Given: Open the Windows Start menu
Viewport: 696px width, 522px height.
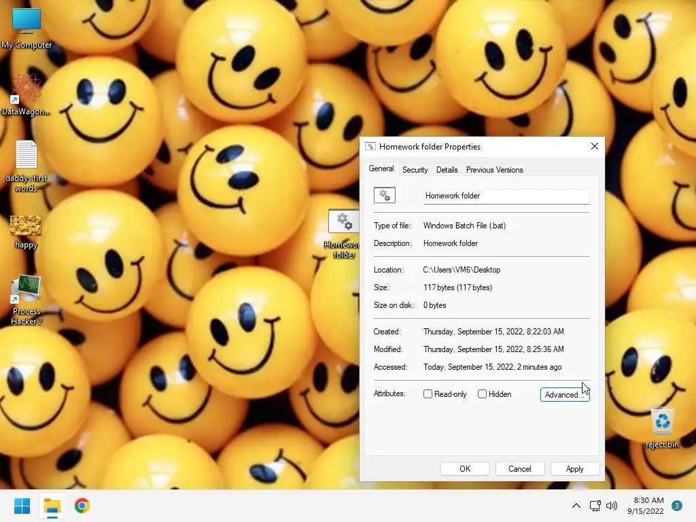Looking at the screenshot, I should pyautogui.click(x=22, y=506).
